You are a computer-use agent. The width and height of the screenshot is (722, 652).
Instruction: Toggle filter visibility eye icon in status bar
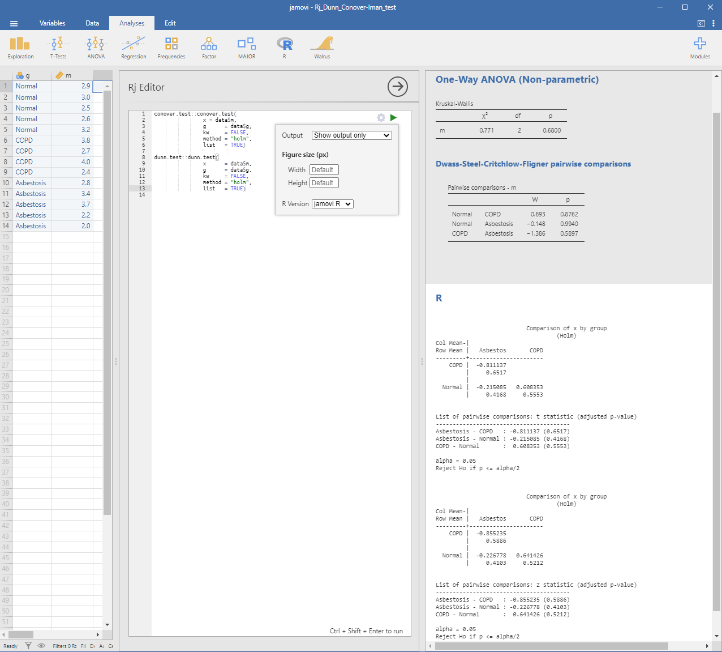click(x=41, y=646)
